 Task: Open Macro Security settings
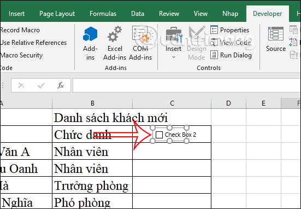point(21,55)
